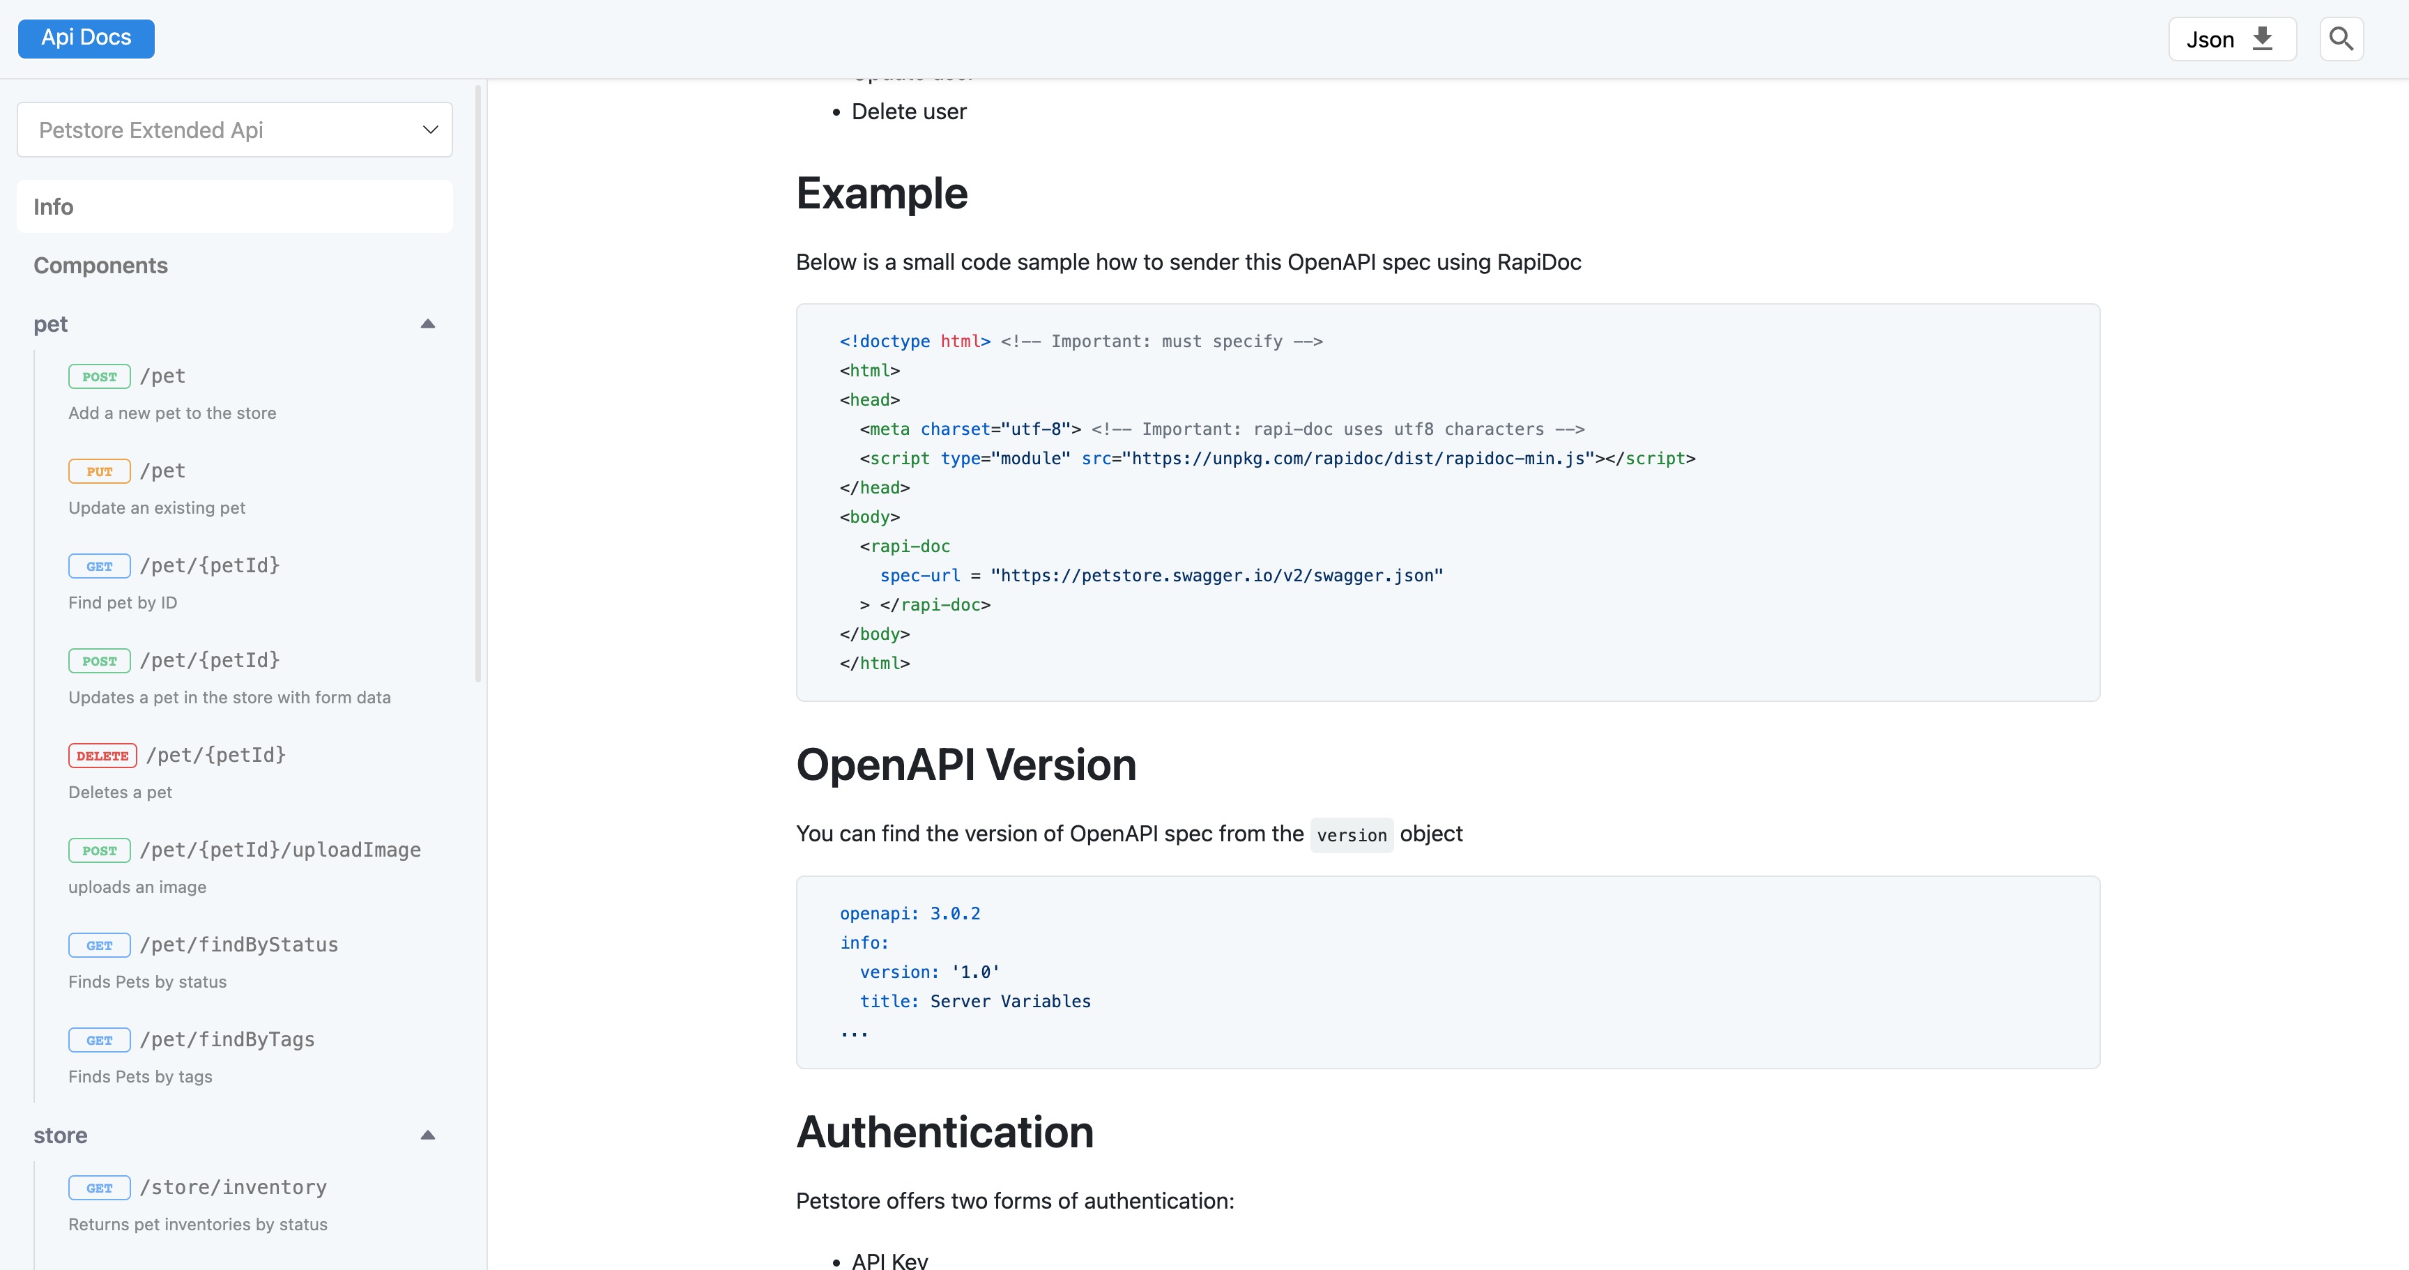The height and width of the screenshot is (1270, 2409).
Task: Click the search magnifier icon
Action: [2341, 39]
